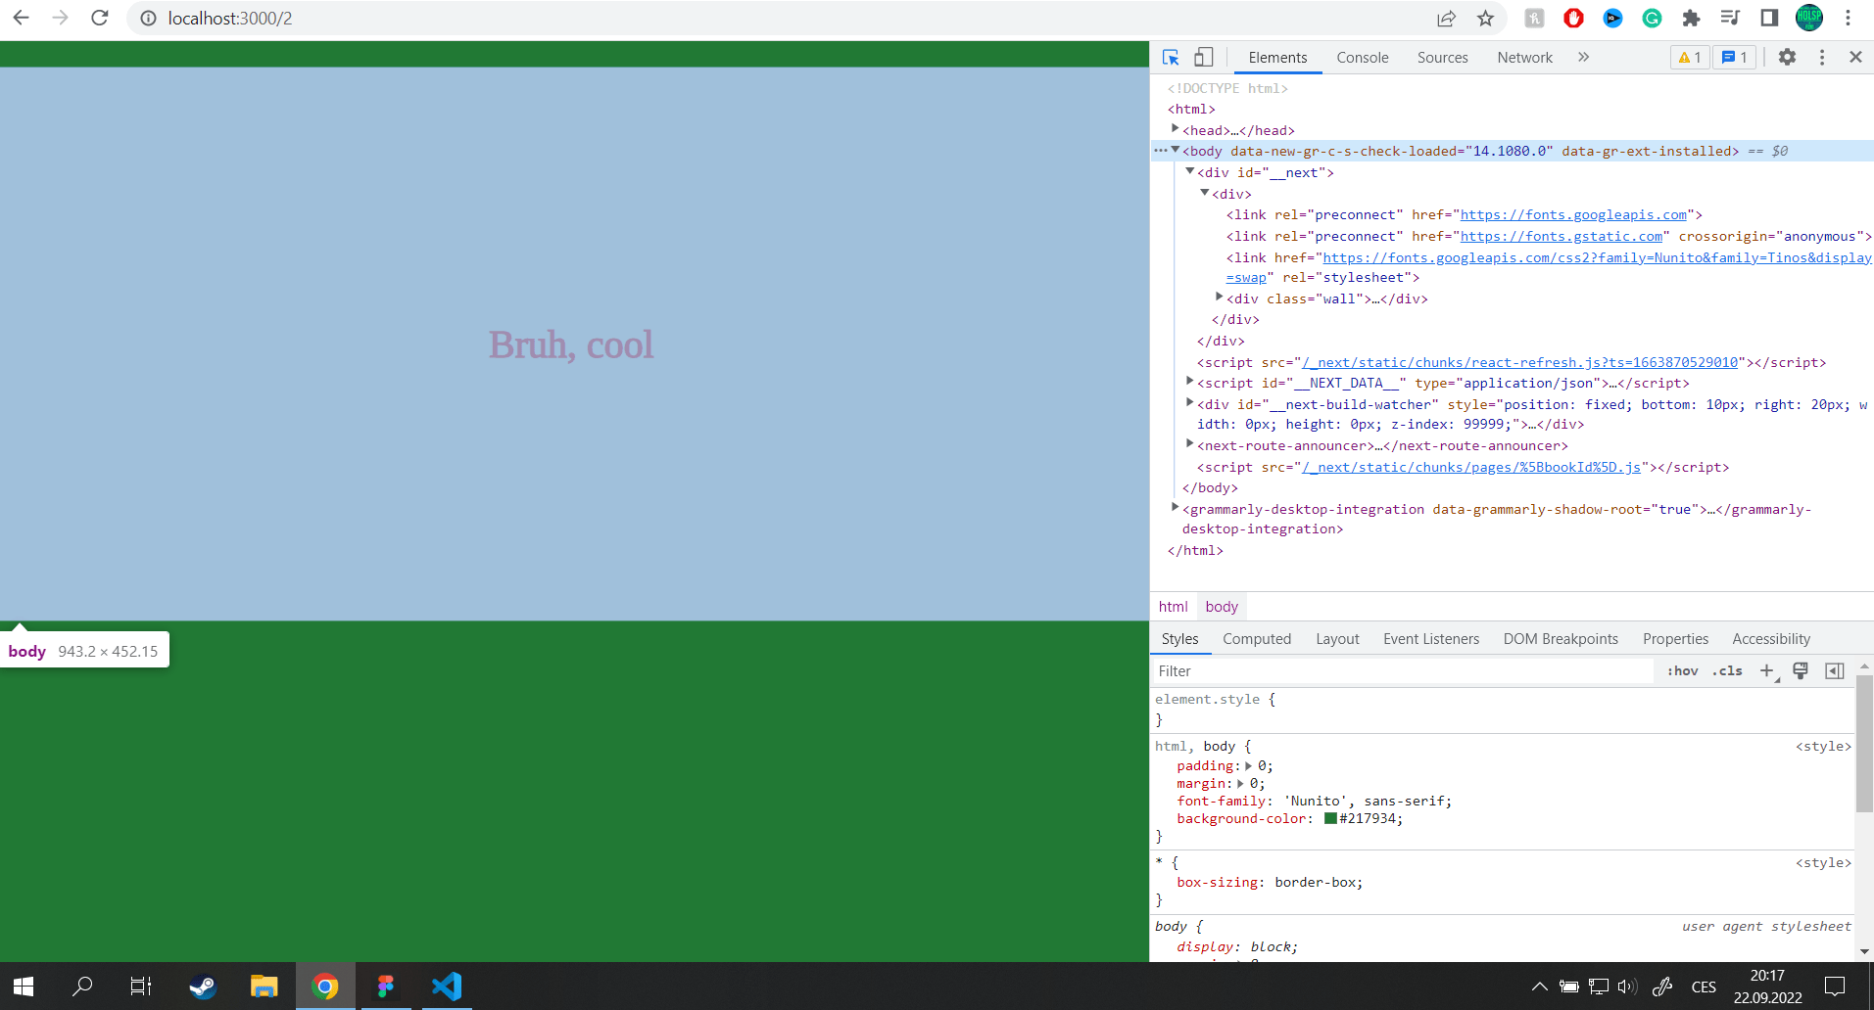Image resolution: width=1874 pixels, height=1010 pixels.
Task: Open the Grammarly extension icon
Action: click(x=1652, y=19)
